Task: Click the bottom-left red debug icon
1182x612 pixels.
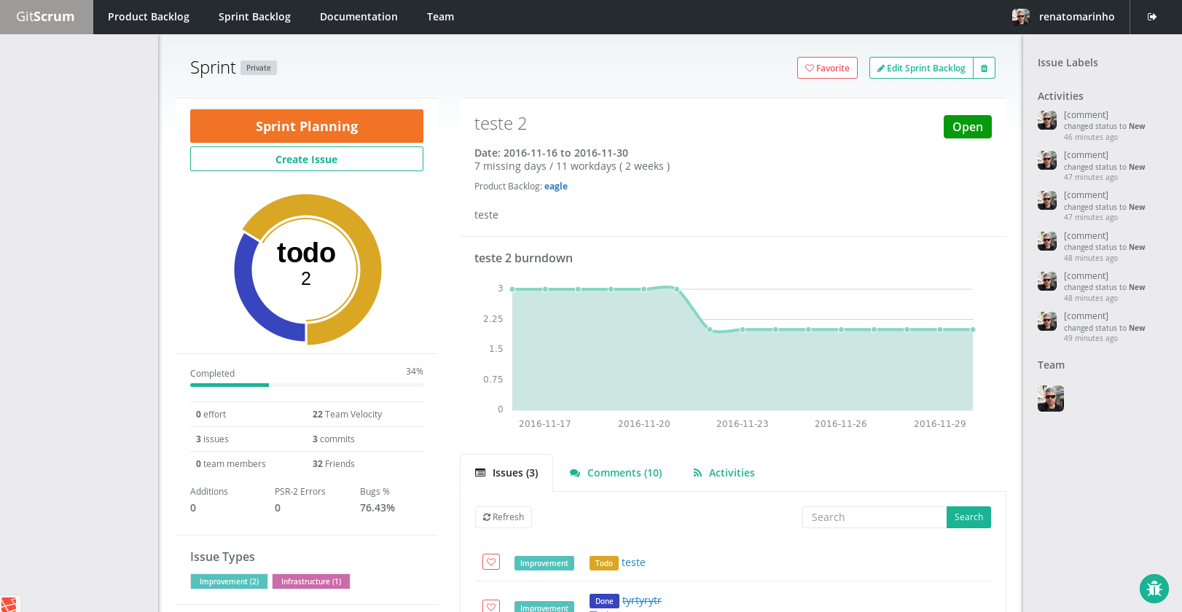Action: point(9,604)
